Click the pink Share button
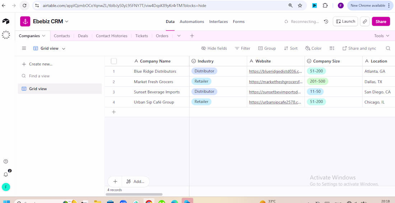 (381, 21)
